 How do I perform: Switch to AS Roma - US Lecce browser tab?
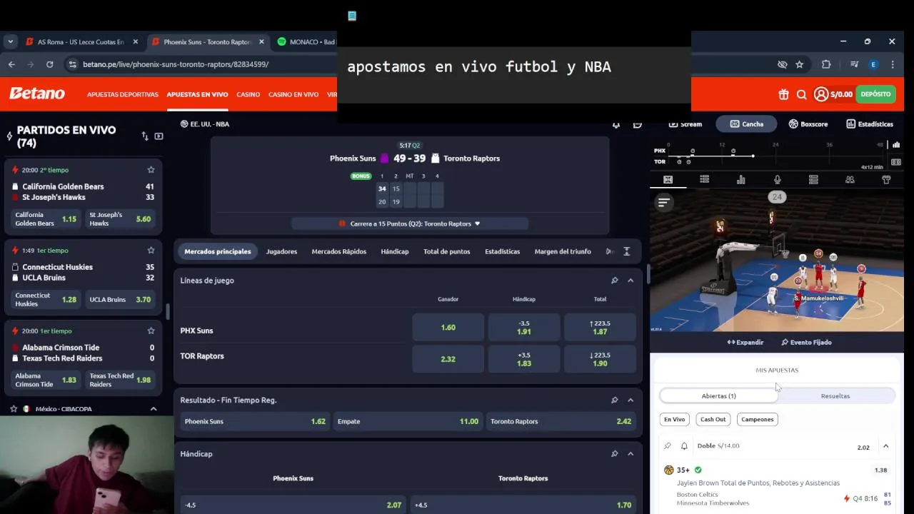[80, 42]
